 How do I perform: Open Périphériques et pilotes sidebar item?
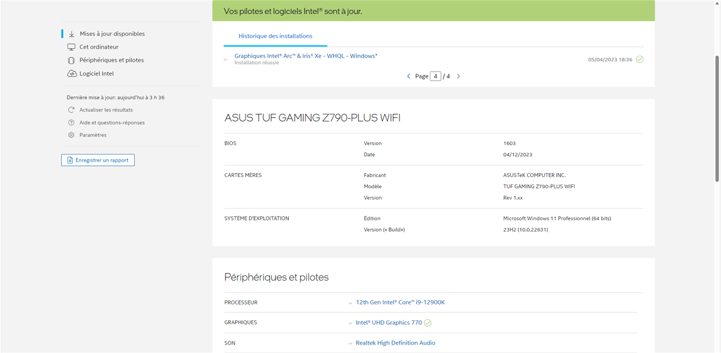pos(112,60)
